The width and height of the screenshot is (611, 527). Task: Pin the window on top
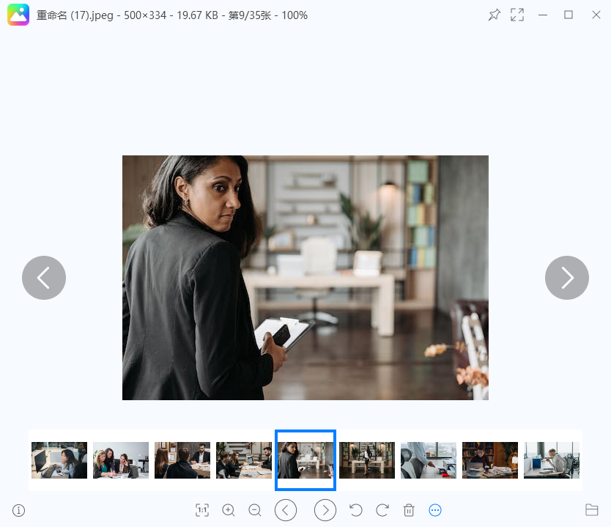pyautogui.click(x=494, y=15)
